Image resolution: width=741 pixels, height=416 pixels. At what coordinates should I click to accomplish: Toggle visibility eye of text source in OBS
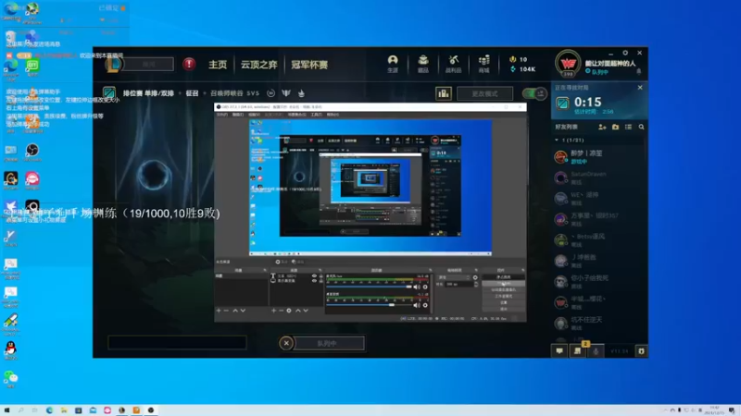point(314,275)
